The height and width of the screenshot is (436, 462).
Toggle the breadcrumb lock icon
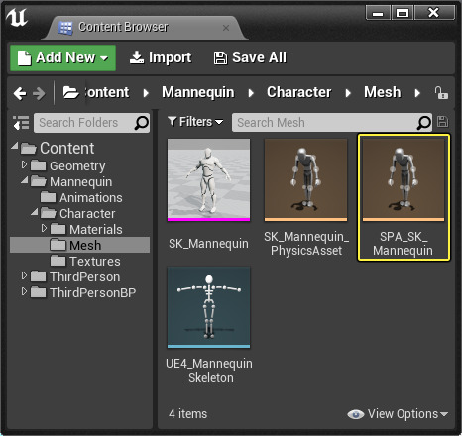[x=441, y=93]
